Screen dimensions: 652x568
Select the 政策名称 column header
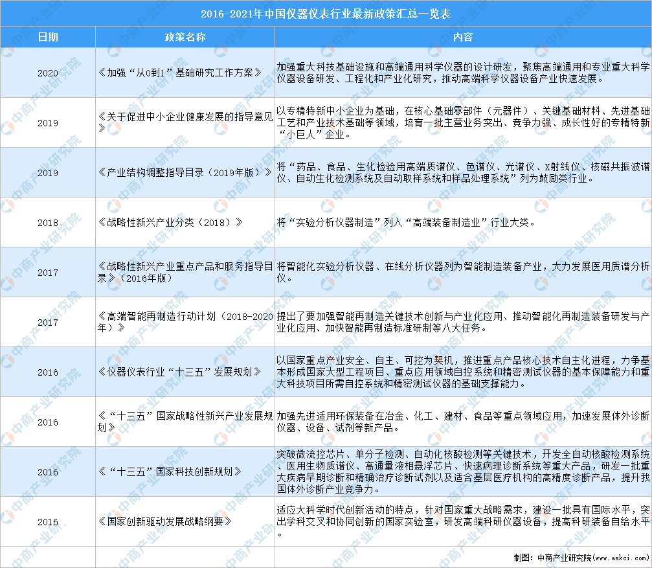(x=182, y=38)
